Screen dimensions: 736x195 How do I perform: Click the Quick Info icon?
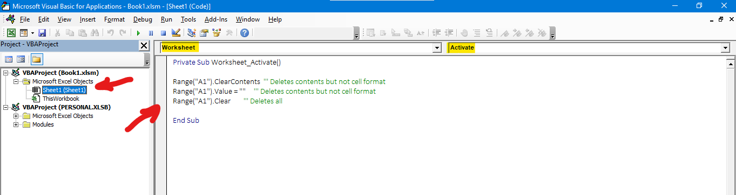point(396,33)
